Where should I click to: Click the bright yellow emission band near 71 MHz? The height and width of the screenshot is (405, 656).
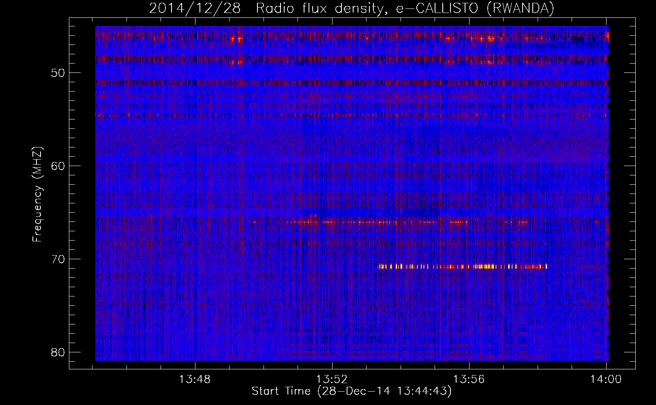pos(462,266)
